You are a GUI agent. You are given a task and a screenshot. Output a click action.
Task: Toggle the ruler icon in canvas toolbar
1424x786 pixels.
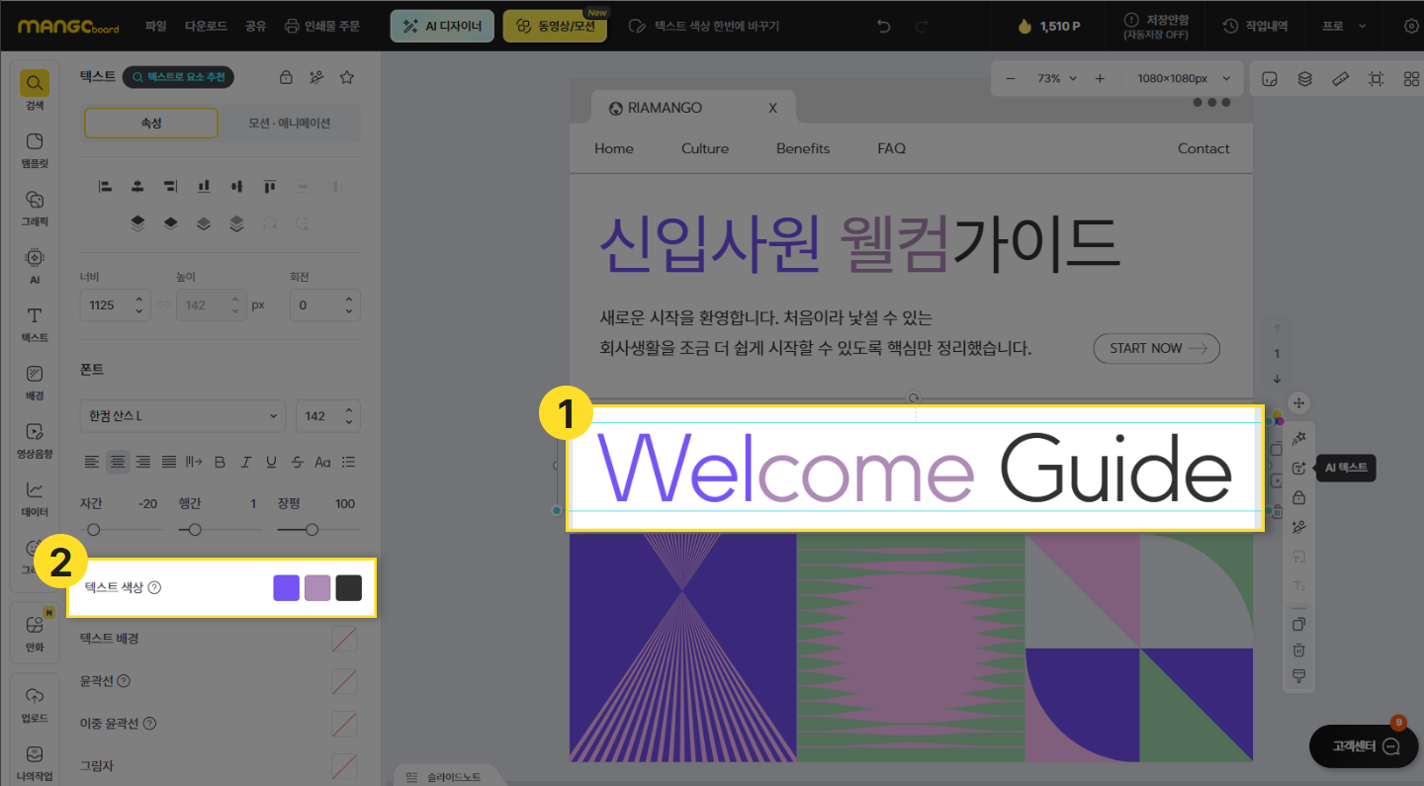[x=1340, y=78]
